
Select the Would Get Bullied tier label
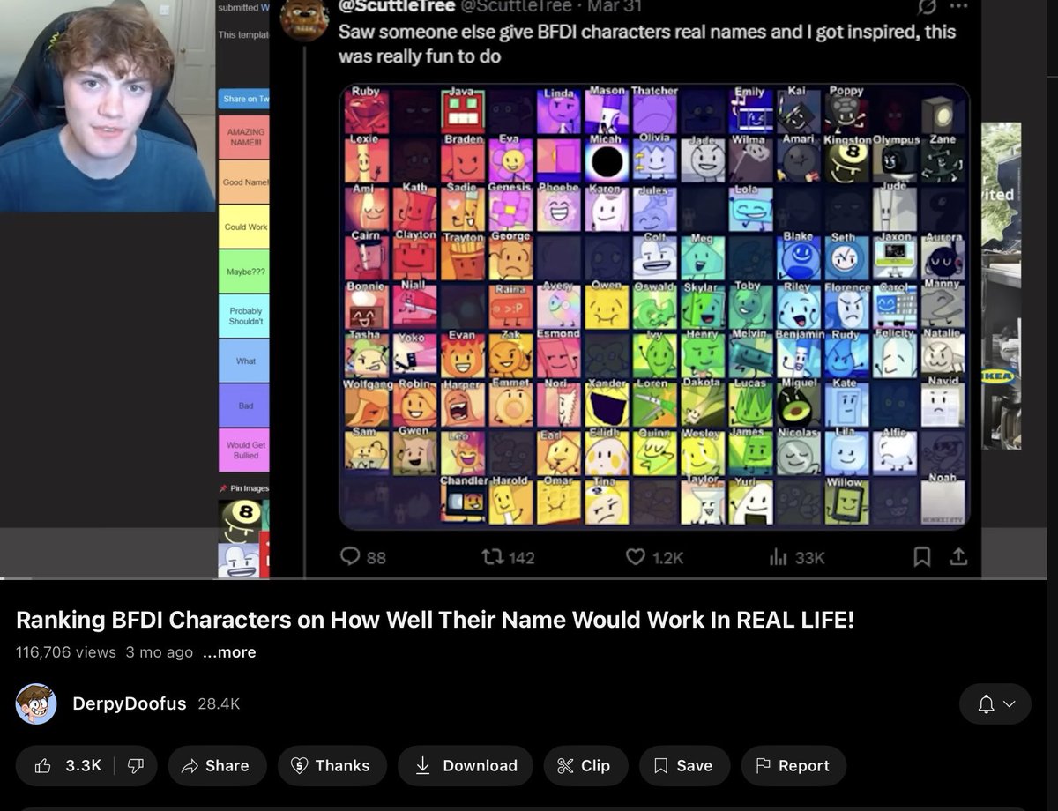[x=244, y=450]
